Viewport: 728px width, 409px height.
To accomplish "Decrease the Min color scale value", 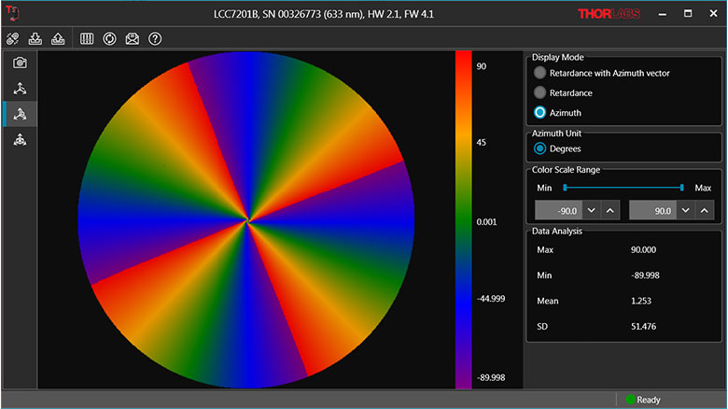I will [592, 211].
